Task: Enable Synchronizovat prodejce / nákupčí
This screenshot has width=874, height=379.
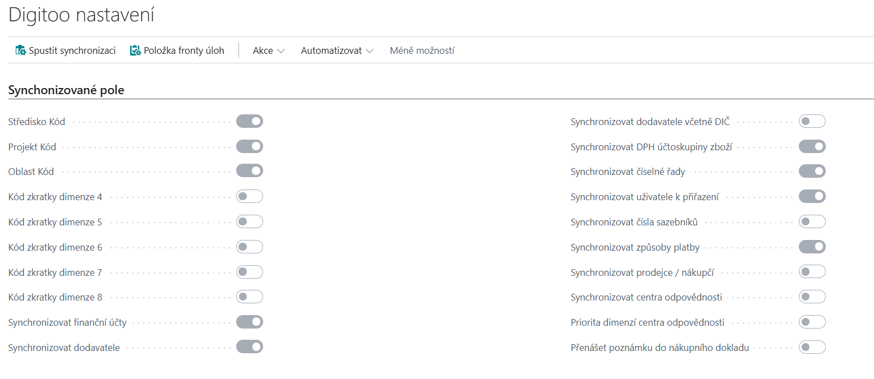Action: 812,272
